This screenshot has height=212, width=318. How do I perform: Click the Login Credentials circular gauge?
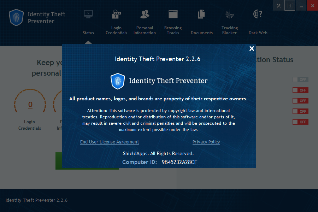coord(30,101)
